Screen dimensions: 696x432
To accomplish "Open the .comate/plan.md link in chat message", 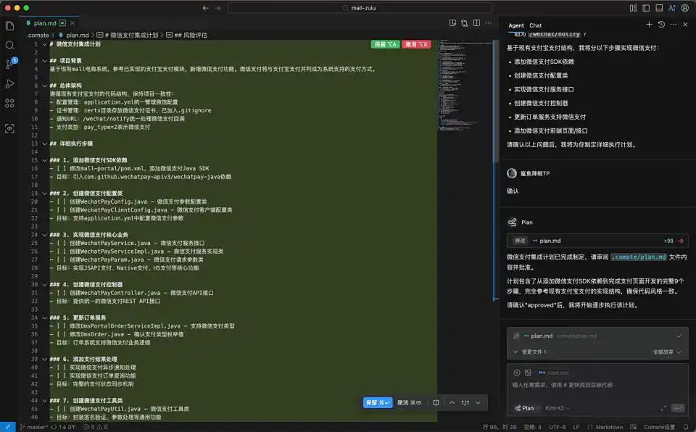I will point(639,257).
